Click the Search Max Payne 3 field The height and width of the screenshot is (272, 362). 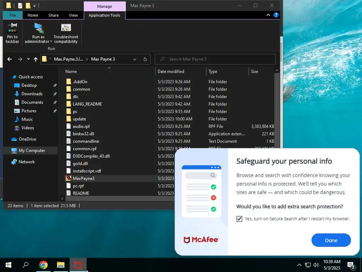(215, 59)
